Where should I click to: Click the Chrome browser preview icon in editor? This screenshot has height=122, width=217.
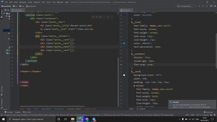coord(93,17)
